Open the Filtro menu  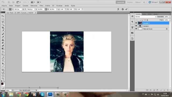pyautogui.click(x=41, y=6)
